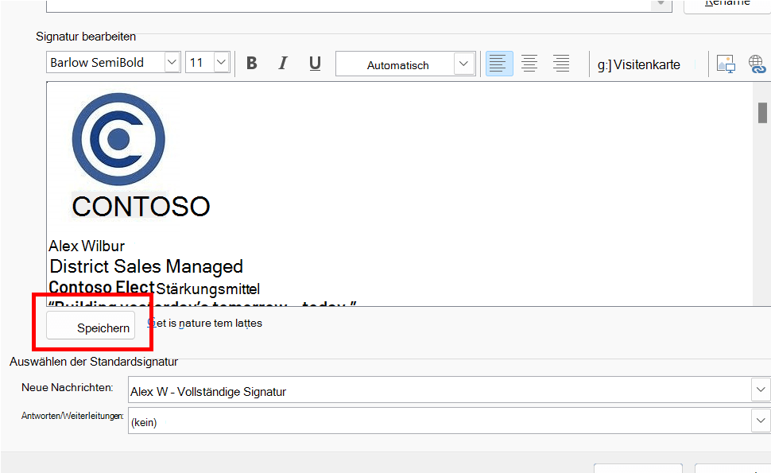Click the text 'Alex Wilbur' in signature
Viewport: 771px width, 473px height.
[87, 246]
